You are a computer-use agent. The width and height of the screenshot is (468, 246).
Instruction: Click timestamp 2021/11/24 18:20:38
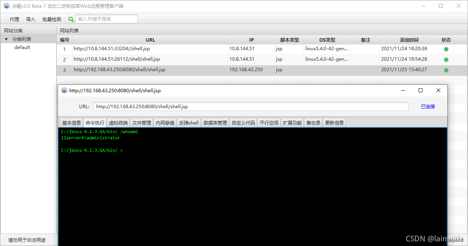pos(404,49)
